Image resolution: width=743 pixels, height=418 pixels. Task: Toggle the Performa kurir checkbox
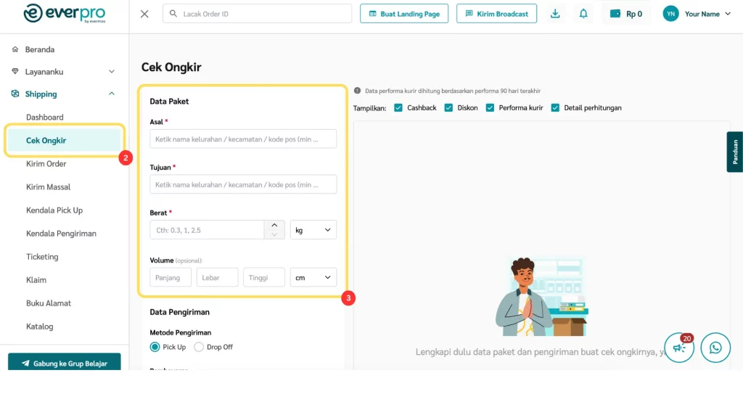(x=490, y=107)
